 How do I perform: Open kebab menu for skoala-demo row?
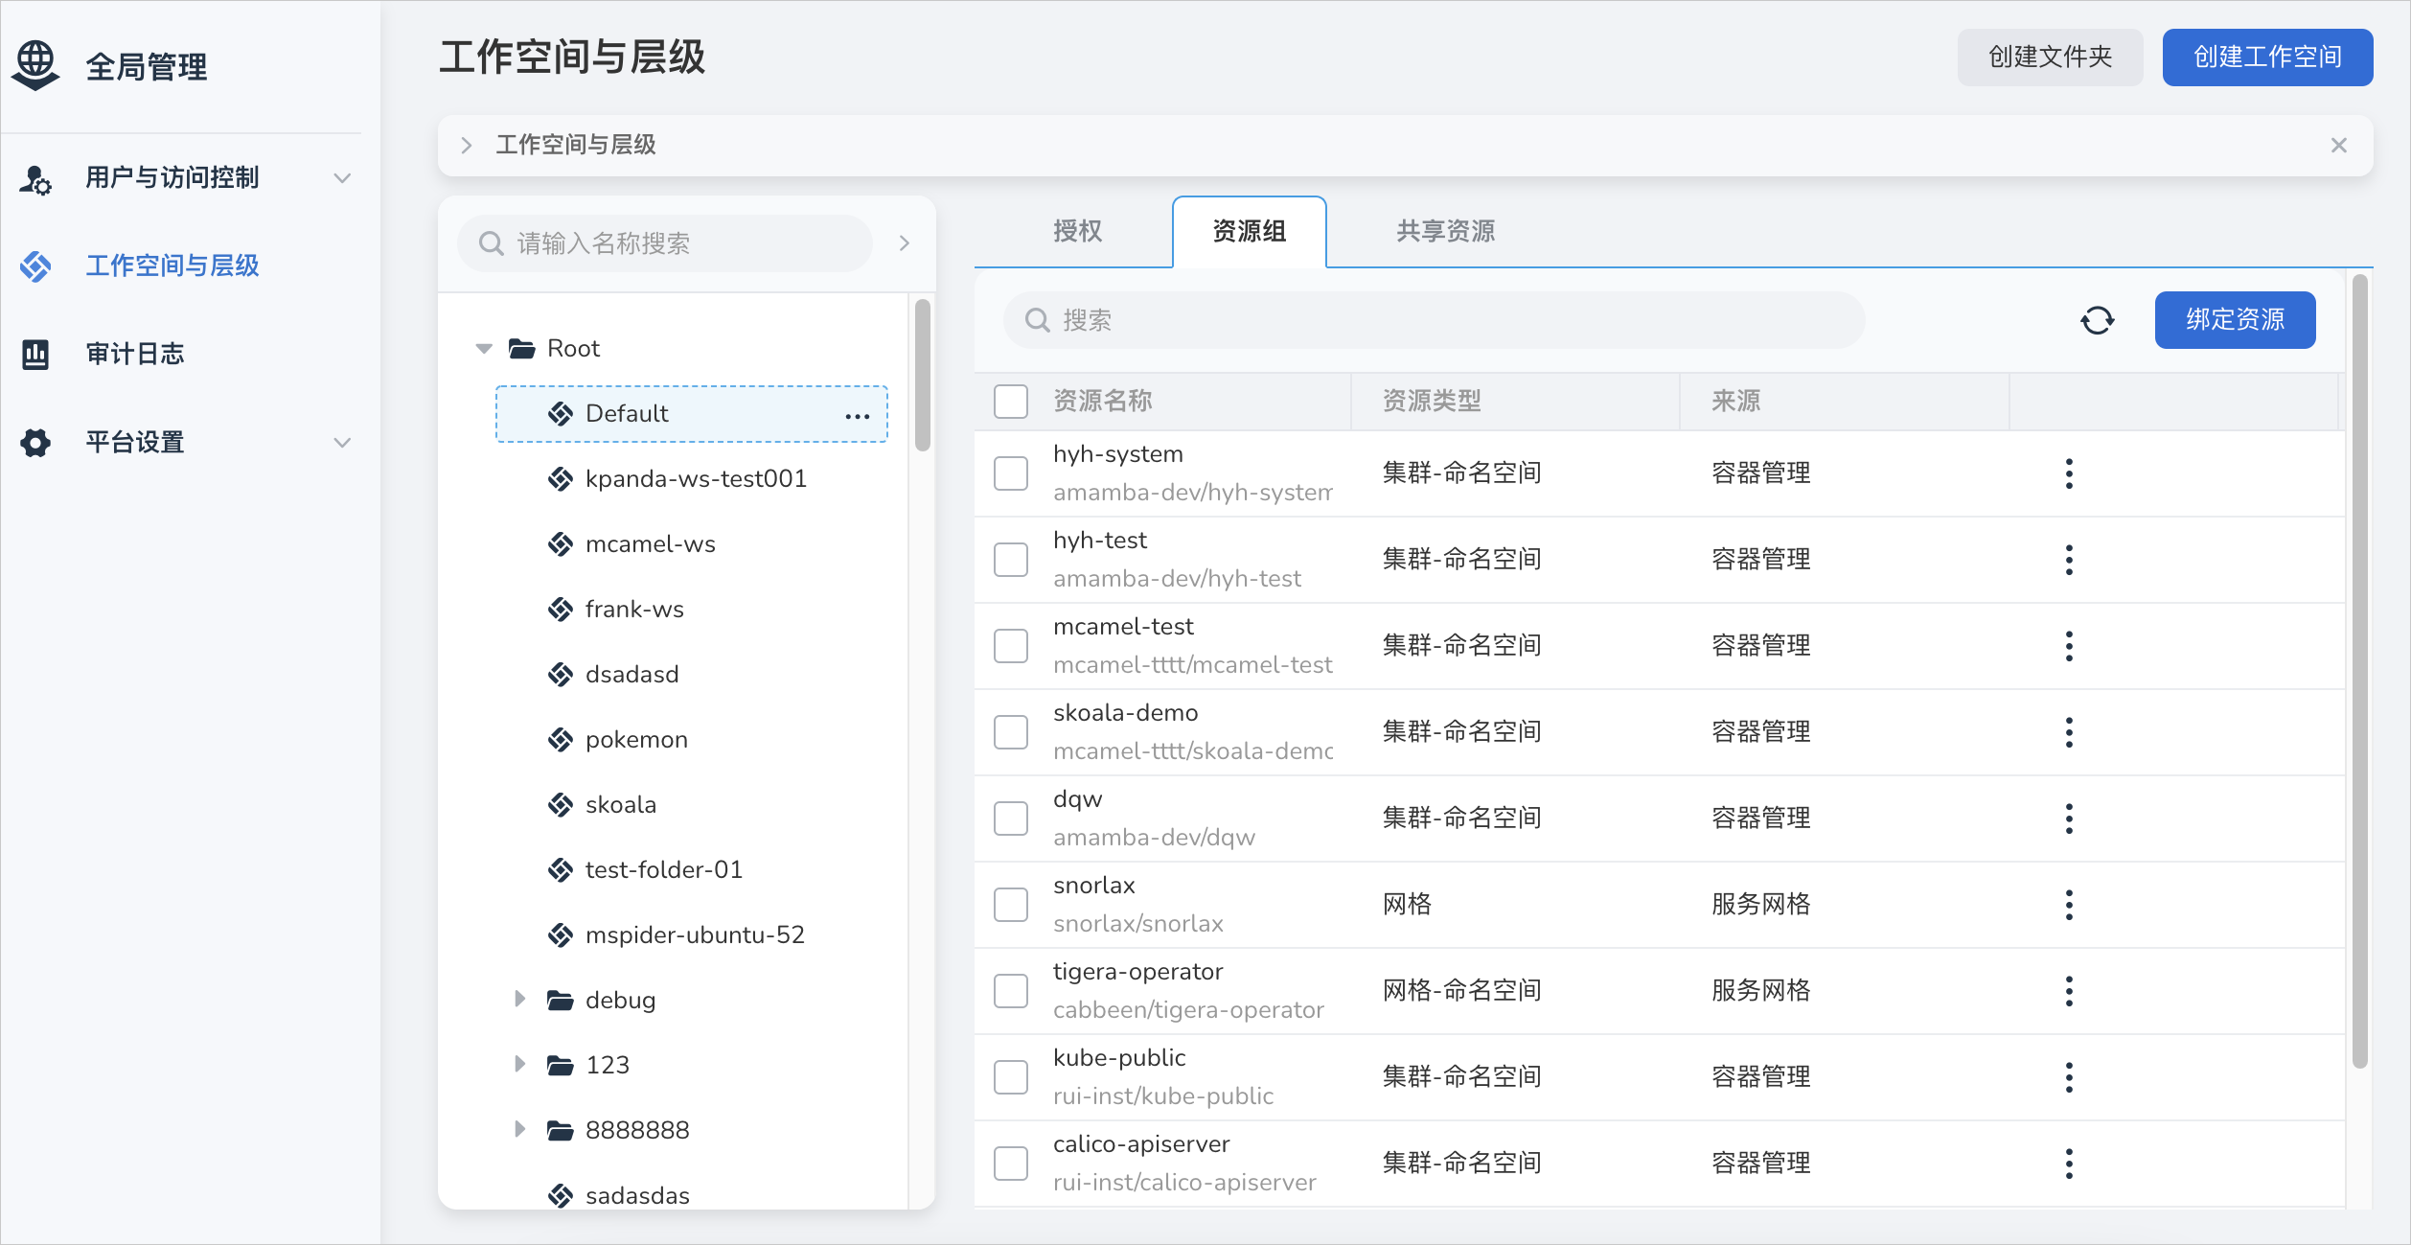(x=2069, y=732)
